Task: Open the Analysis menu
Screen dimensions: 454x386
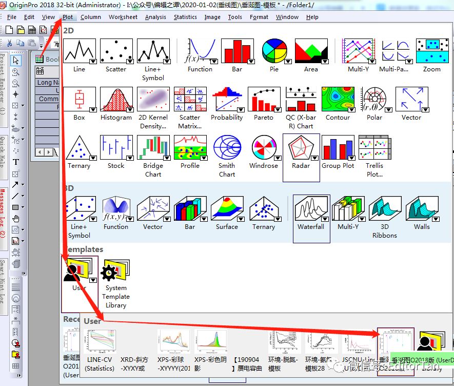Action: point(156,17)
